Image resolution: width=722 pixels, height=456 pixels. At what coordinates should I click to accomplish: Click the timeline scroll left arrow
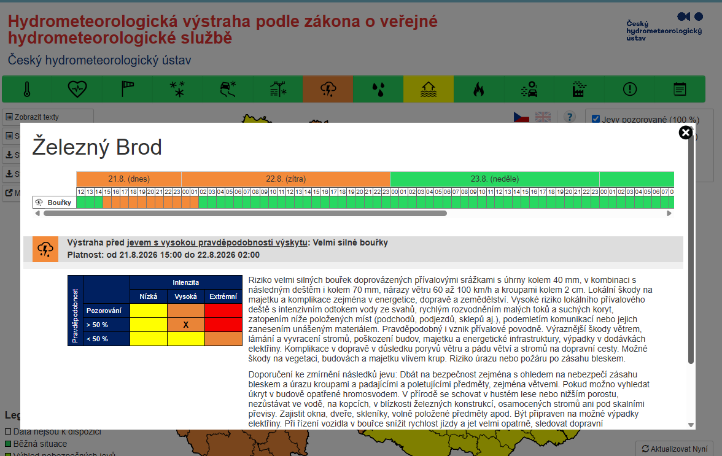(x=38, y=213)
